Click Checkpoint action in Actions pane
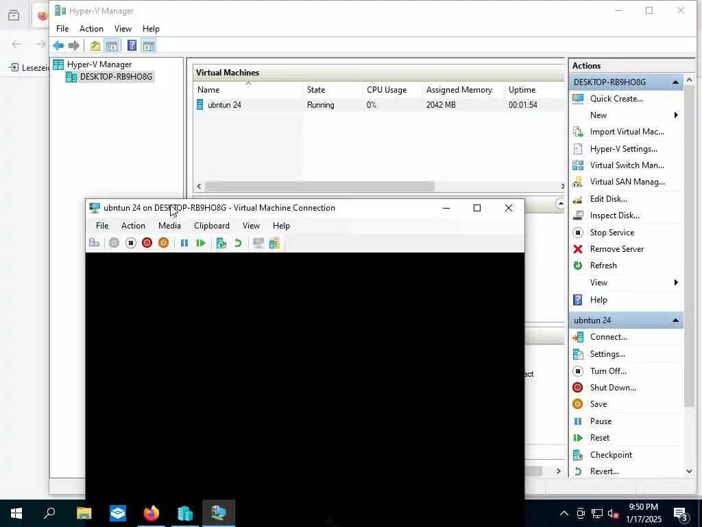The image size is (702, 527). pyautogui.click(x=611, y=455)
